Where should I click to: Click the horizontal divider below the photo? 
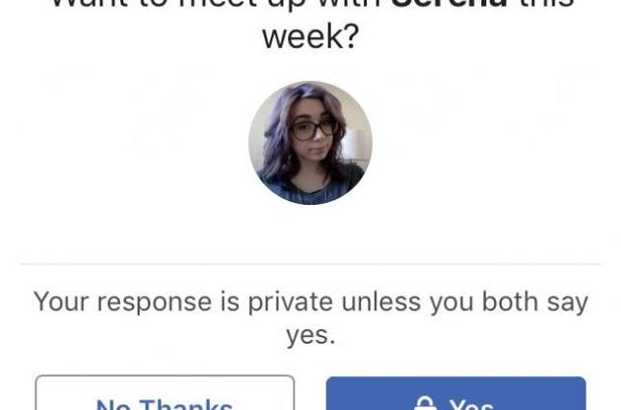310,263
